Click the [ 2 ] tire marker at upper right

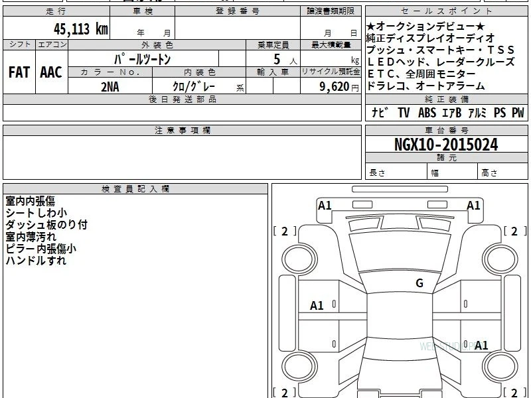tap(515, 232)
